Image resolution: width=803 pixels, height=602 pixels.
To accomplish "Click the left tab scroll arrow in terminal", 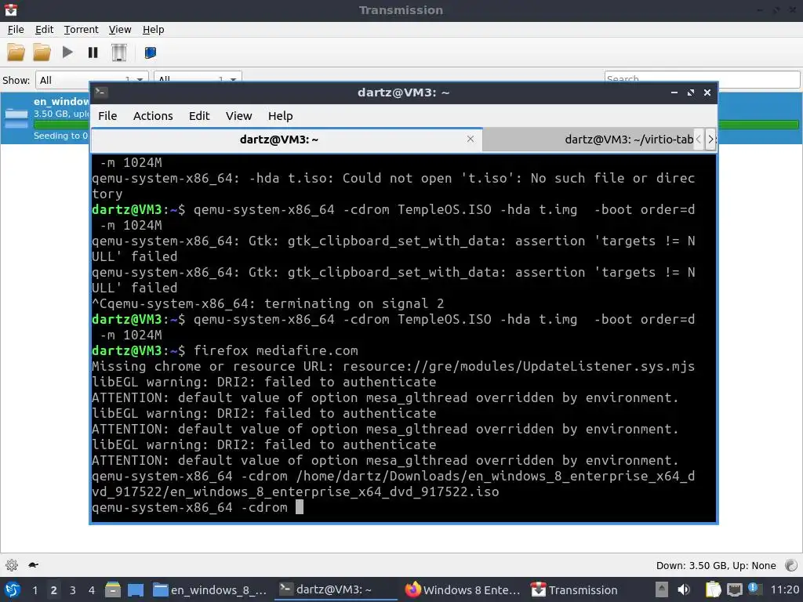I will 698,140.
